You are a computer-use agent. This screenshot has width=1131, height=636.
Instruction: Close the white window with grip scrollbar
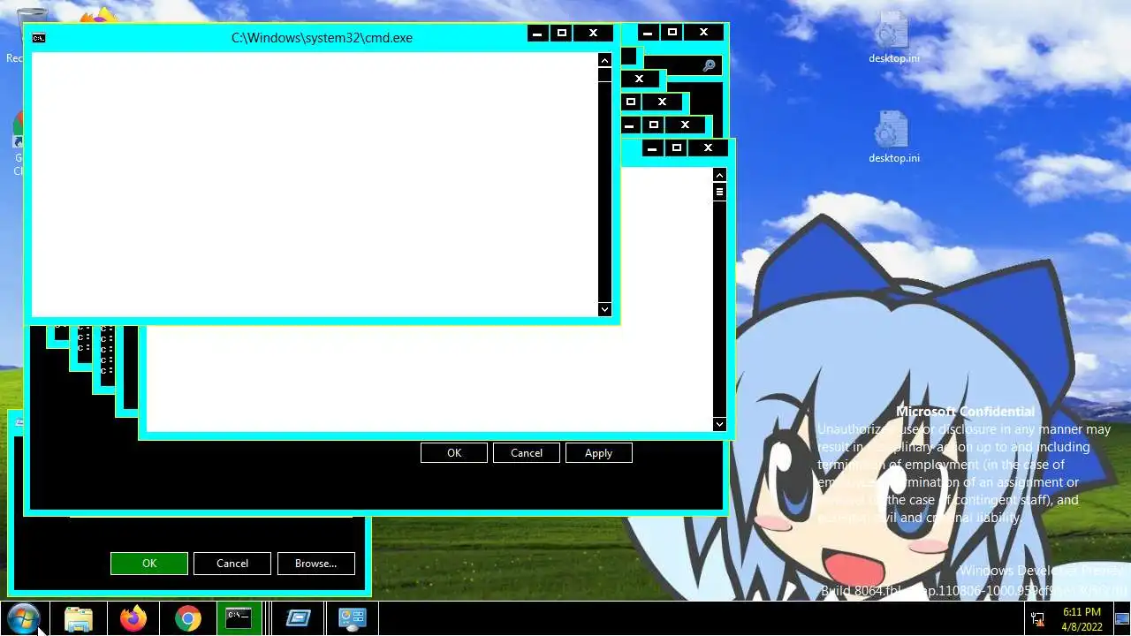[x=708, y=148]
